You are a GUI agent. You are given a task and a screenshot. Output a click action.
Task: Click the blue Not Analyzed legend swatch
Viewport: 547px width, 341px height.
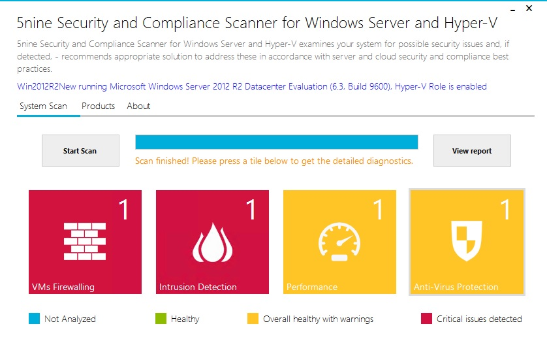tap(35, 319)
